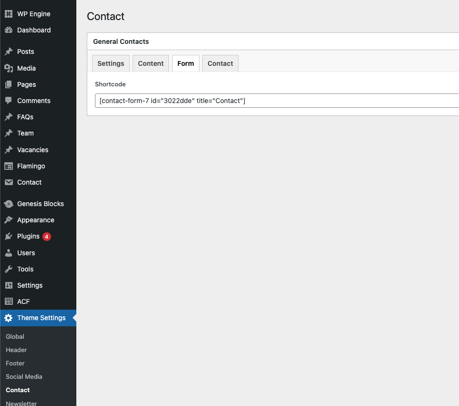Click the Theme Settings label
This screenshot has height=406, width=459.
[x=42, y=318]
